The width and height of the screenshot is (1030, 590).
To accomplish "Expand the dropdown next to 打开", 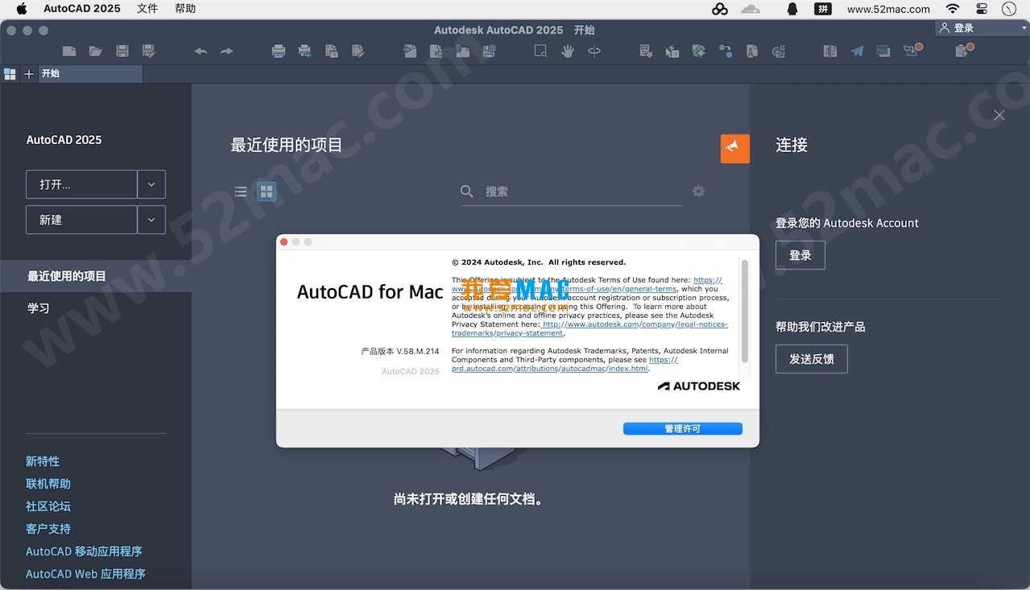I will point(151,184).
